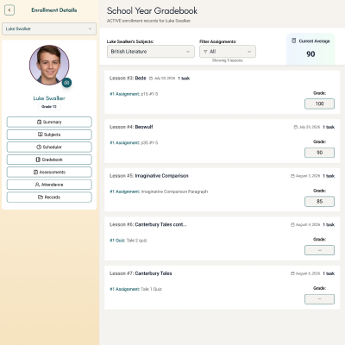The height and width of the screenshot is (345, 345).
Task: Click the camera icon on profile photo
Action: (x=66, y=83)
